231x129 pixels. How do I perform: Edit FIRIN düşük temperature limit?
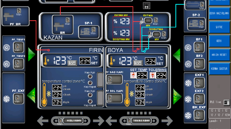(57, 102)
